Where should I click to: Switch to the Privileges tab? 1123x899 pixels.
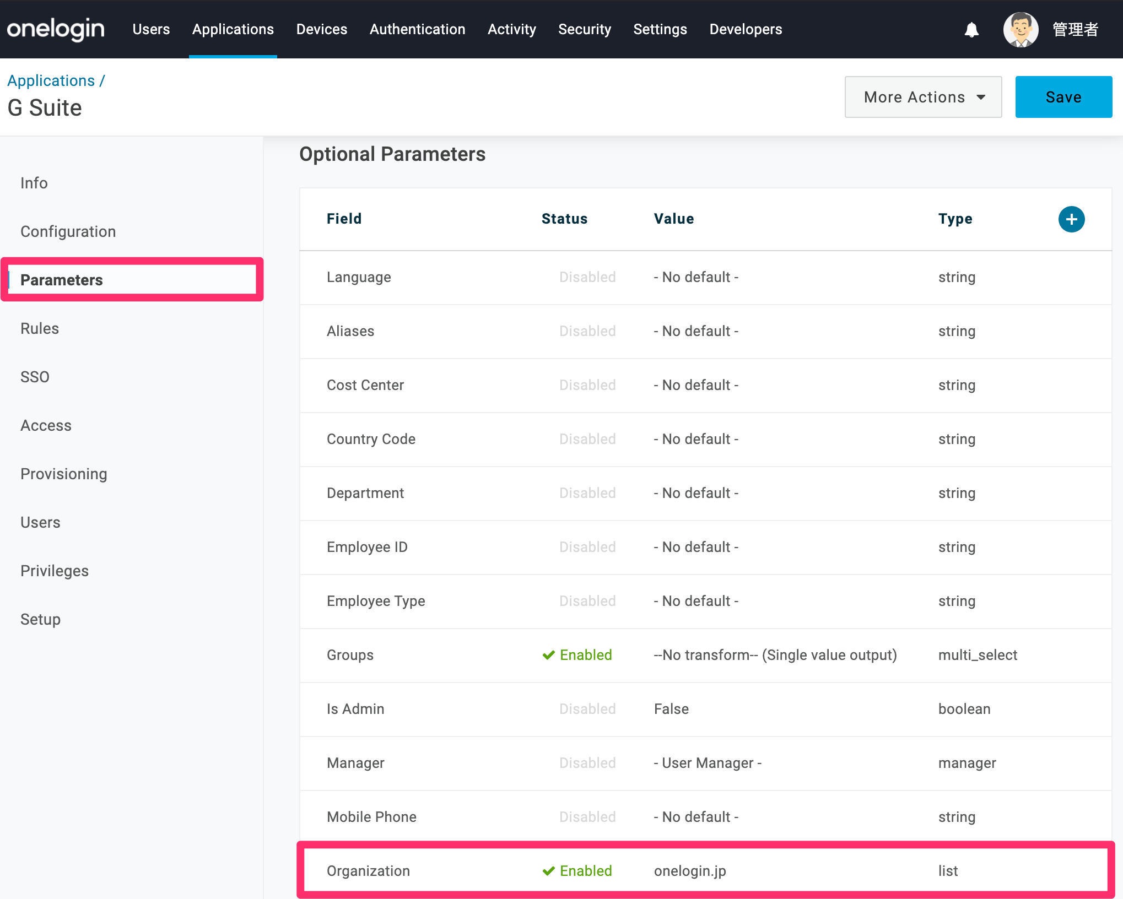pos(55,571)
